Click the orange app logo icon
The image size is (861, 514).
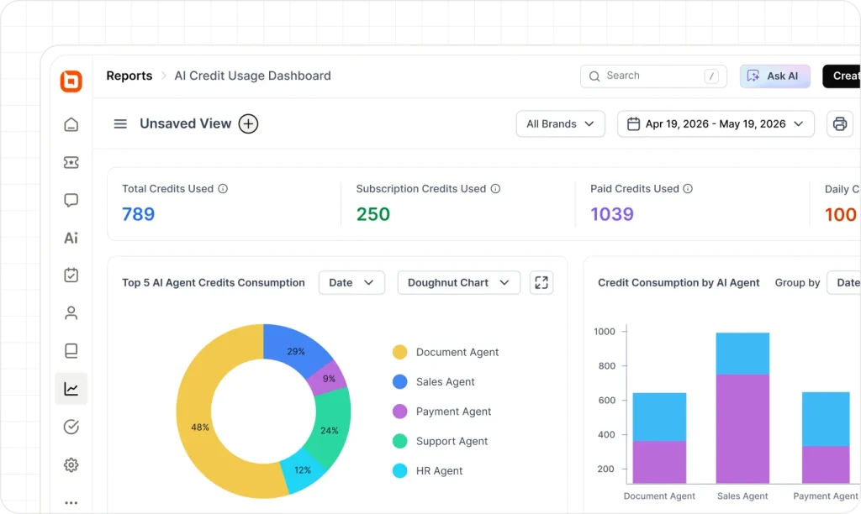coord(71,81)
